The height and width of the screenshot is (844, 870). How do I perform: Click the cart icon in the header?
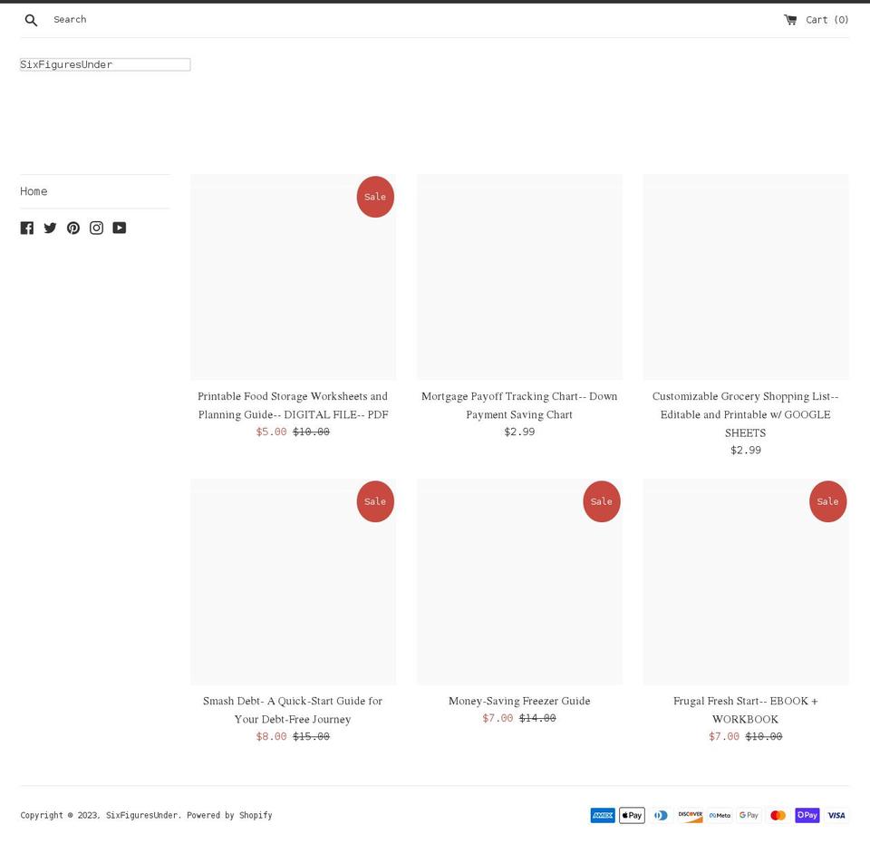(x=790, y=19)
